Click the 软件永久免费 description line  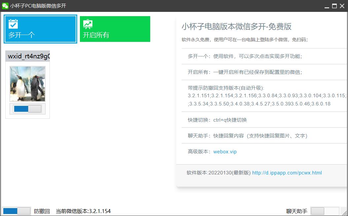click(245, 40)
